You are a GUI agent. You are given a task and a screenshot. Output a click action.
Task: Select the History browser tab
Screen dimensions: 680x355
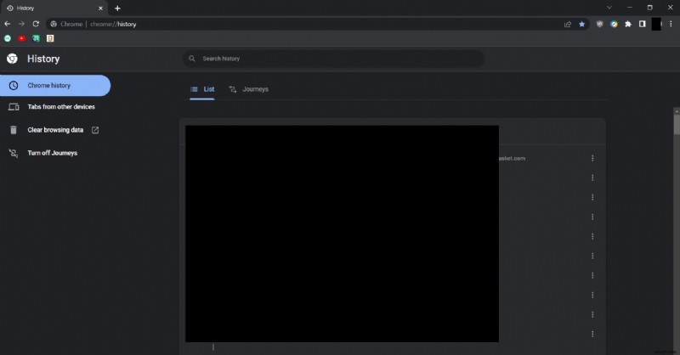54,8
